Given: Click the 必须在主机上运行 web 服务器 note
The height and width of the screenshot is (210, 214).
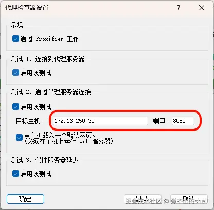Looking at the screenshot, I should point(68,142).
